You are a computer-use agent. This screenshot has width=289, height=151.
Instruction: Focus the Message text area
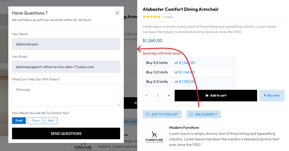coord(66,95)
